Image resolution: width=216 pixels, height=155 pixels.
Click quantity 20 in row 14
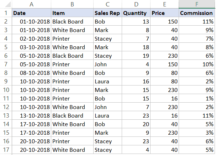coord(136,124)
